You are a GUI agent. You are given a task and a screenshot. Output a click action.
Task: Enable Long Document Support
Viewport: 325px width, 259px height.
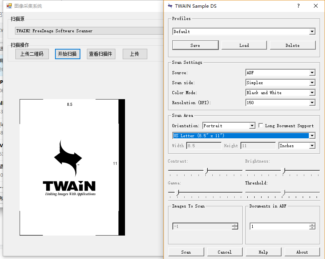[x=260, y=125]
